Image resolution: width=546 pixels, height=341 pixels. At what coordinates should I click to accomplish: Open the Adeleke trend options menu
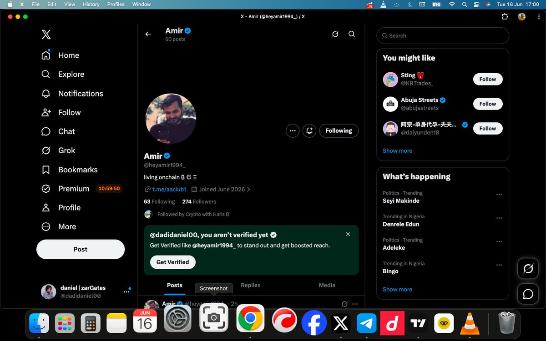pyautogui.click(x=499, y=241)
